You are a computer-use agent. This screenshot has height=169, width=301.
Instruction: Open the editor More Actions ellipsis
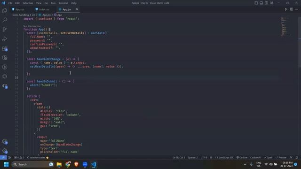pyautogui.click(x=297, y=9)
